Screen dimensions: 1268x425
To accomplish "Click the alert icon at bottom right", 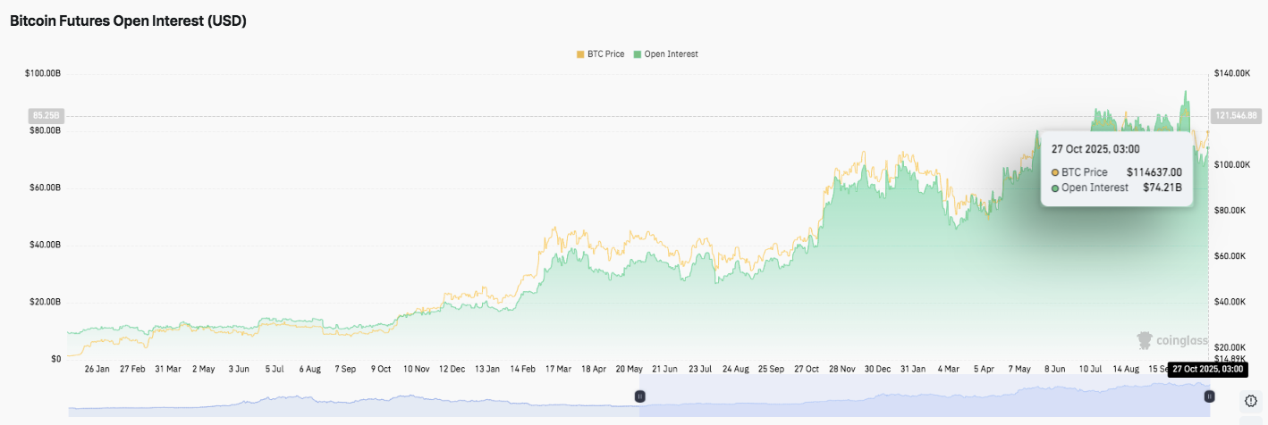I will [x=1250, y=400].
